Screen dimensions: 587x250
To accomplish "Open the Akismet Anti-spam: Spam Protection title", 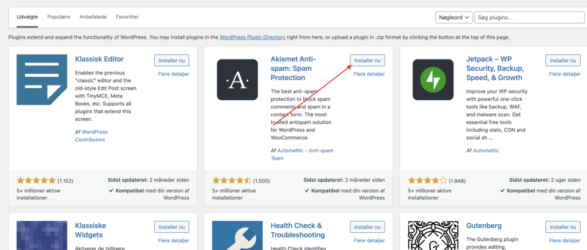I will point(293,68).
